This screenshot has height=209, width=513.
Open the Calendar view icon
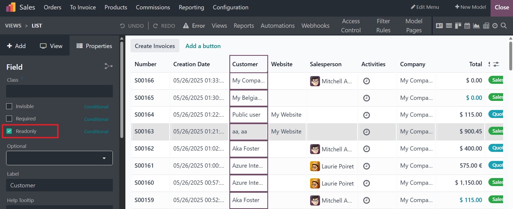click(x=467, y=26)
